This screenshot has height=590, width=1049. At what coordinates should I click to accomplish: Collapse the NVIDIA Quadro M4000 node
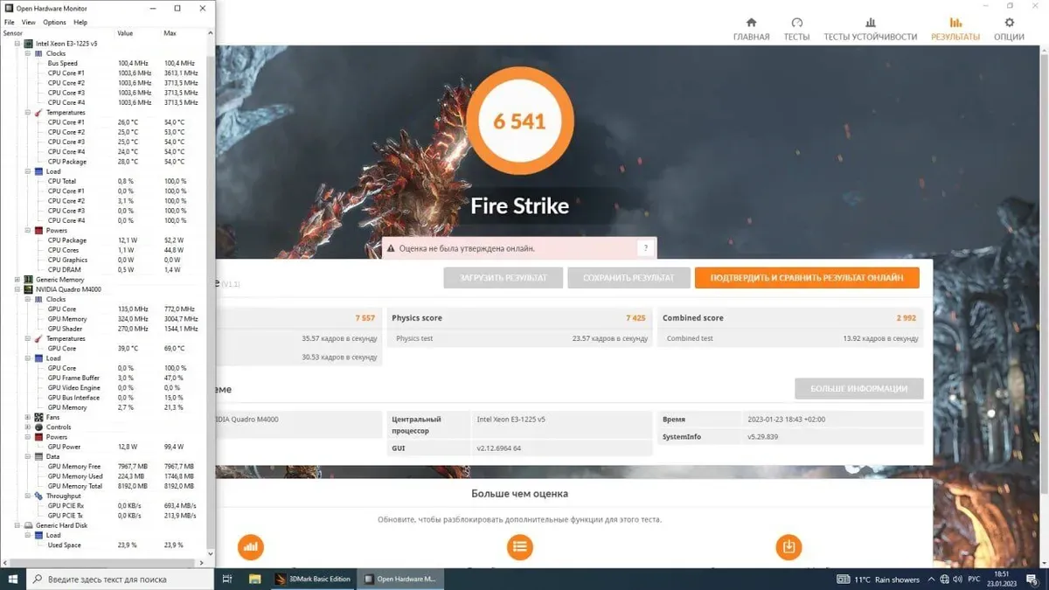click(x=17, y=289)
